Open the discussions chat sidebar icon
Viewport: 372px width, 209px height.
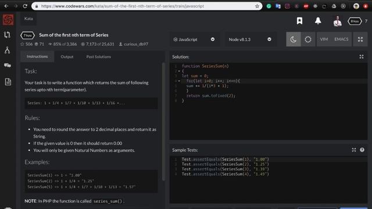8,65
